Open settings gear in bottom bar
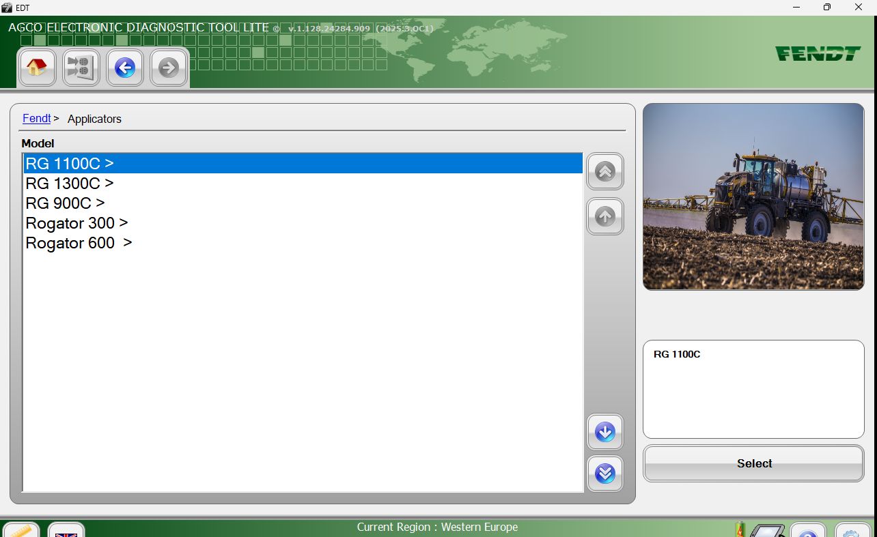877x537 pixels. click(852, 531)
